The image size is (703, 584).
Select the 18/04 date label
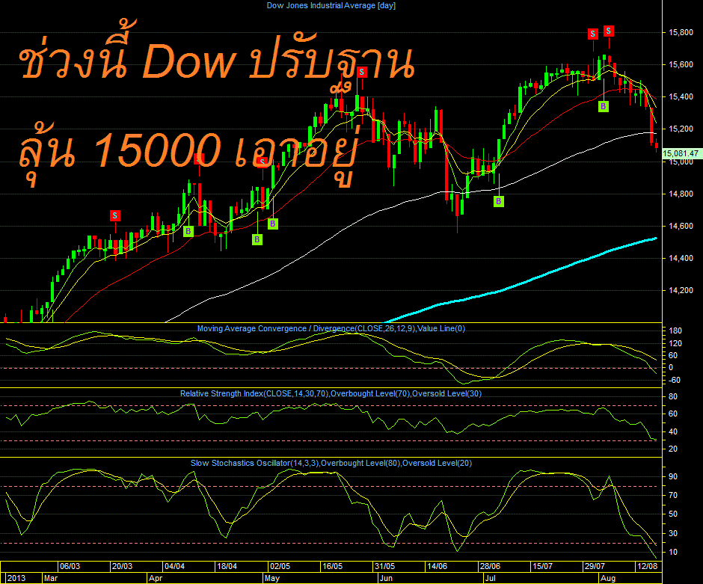pos(227,566)
